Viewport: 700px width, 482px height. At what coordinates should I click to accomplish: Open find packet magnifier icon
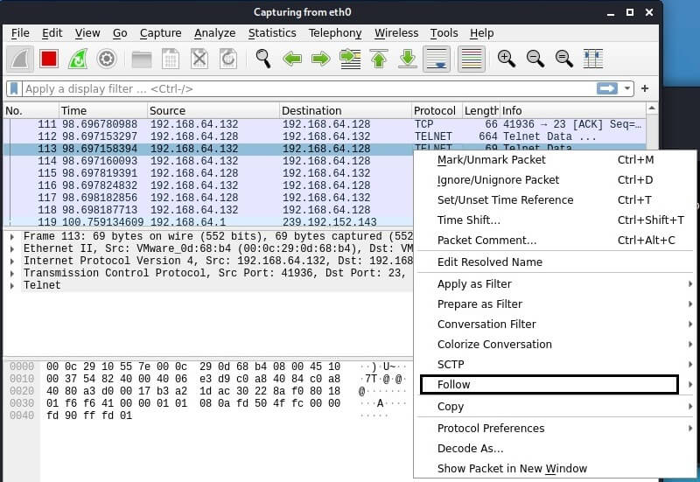(263, 59)
